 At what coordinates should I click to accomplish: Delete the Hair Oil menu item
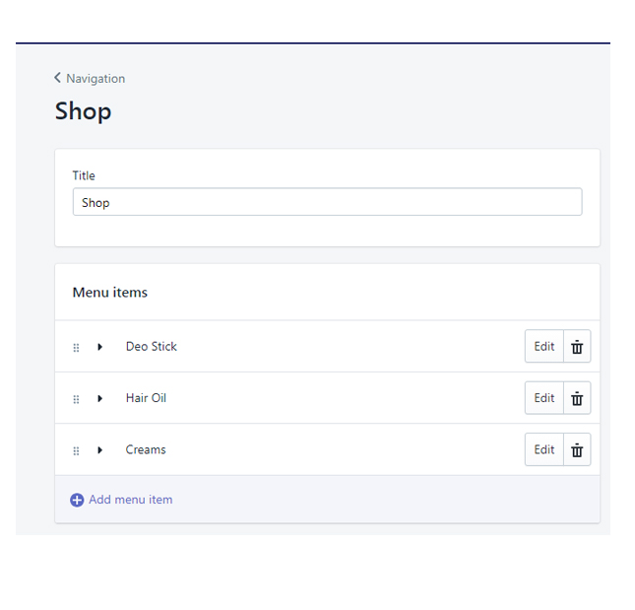coord(577,398)
